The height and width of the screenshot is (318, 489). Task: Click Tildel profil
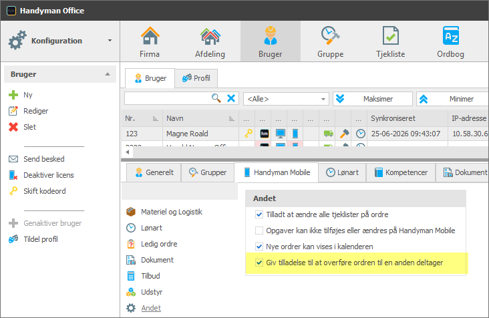33,239
